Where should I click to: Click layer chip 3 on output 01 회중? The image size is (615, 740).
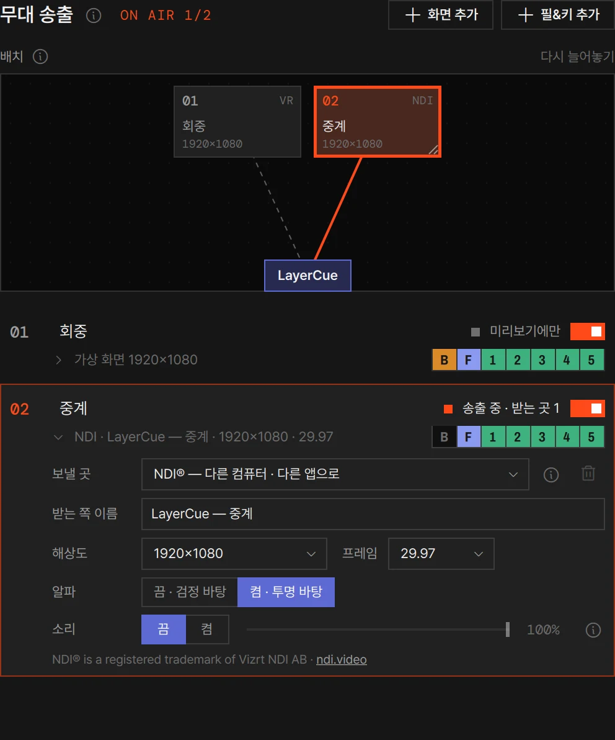click(542, 360)
